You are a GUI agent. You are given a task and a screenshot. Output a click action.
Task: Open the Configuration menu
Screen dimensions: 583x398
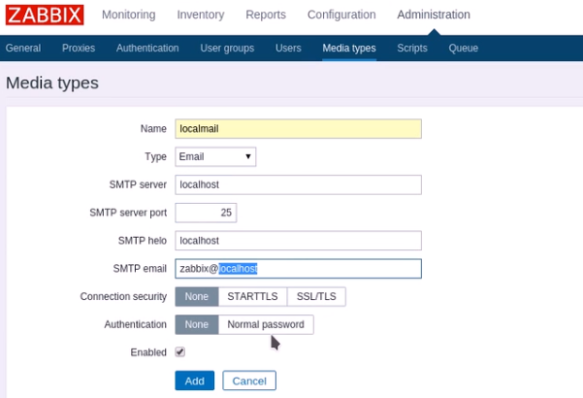tap(341, 15)
